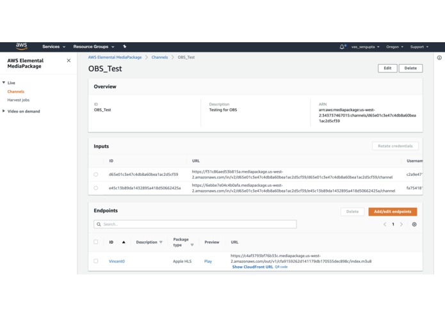445x316 pixels.
Task: Click the second input's 6ebbe7e04c4b0afa URL
Action: pos(293,188)
